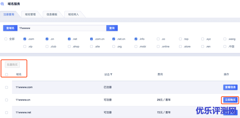This screenshot has width=240, height=118.
Task: Select the 11wwww.cn row checkbox
Action: click(x=6, y=100)
